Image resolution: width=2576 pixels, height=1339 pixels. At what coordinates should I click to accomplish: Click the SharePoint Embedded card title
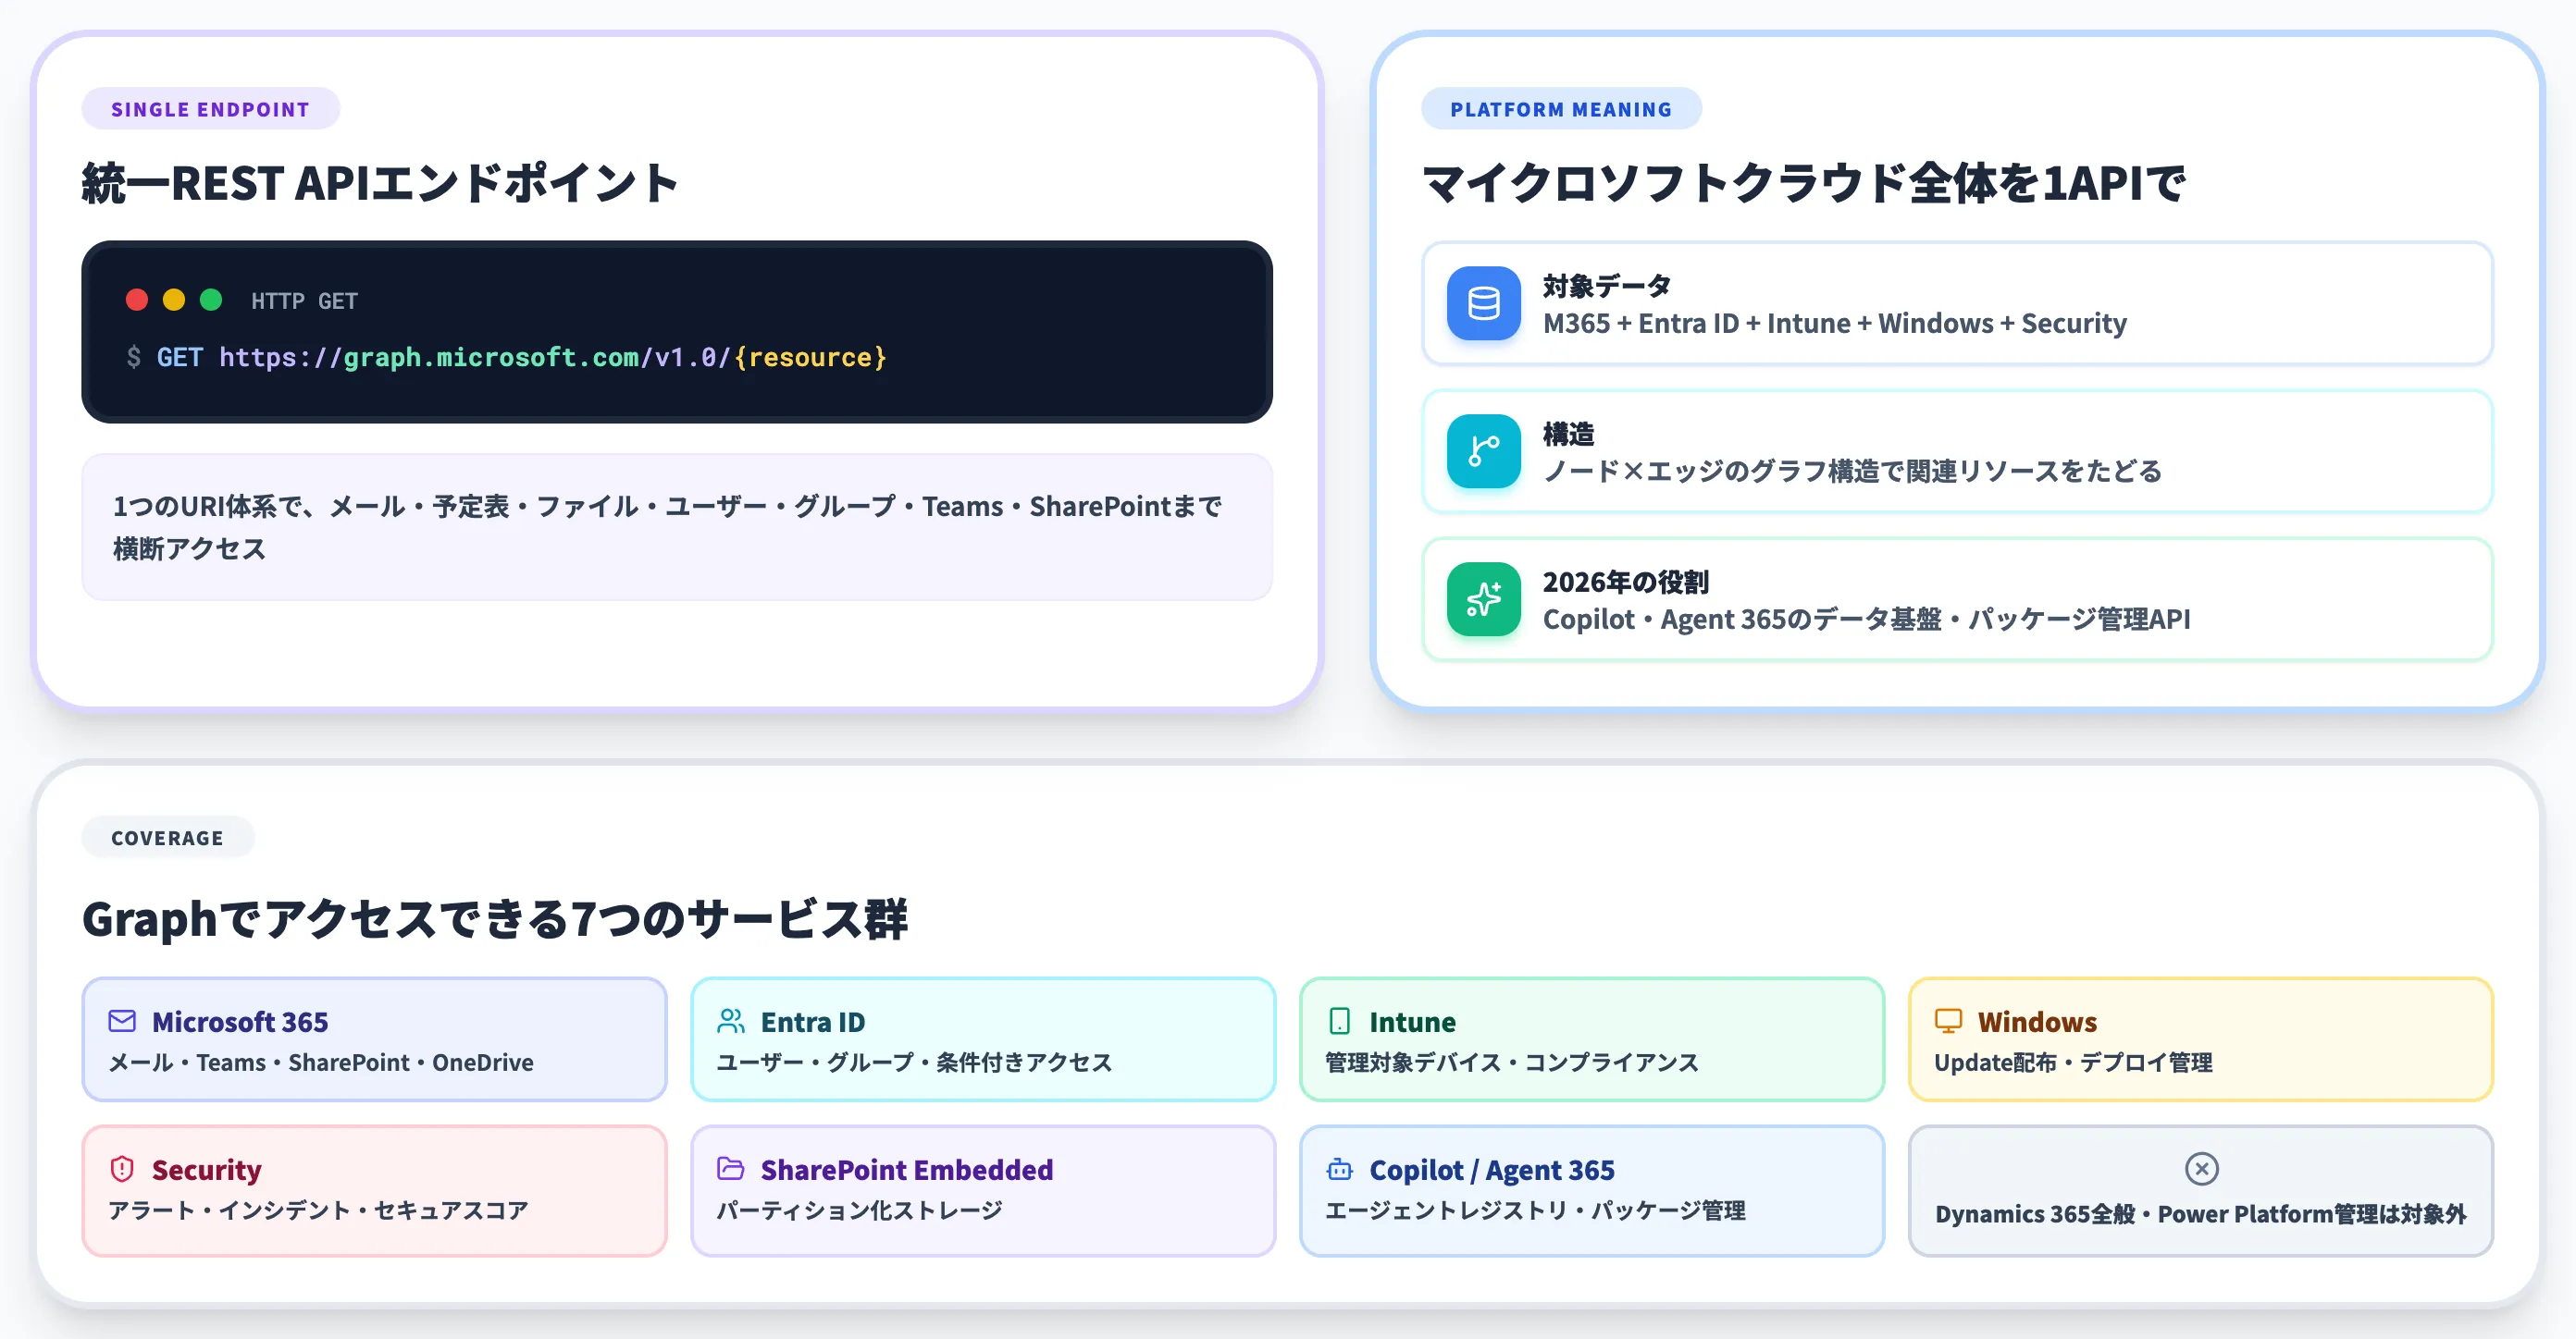[907, 1169]
